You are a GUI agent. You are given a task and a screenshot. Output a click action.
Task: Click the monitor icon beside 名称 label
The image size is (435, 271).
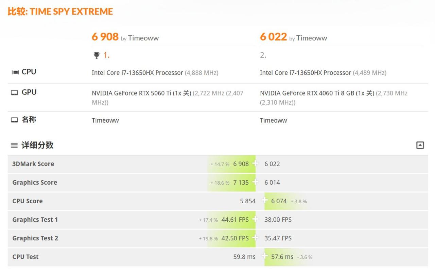(15, 120)
